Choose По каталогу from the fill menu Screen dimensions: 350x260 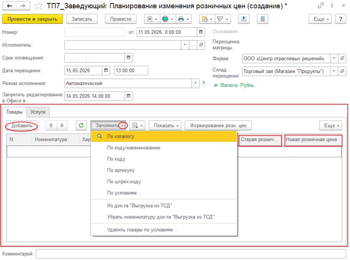point(164,136)
